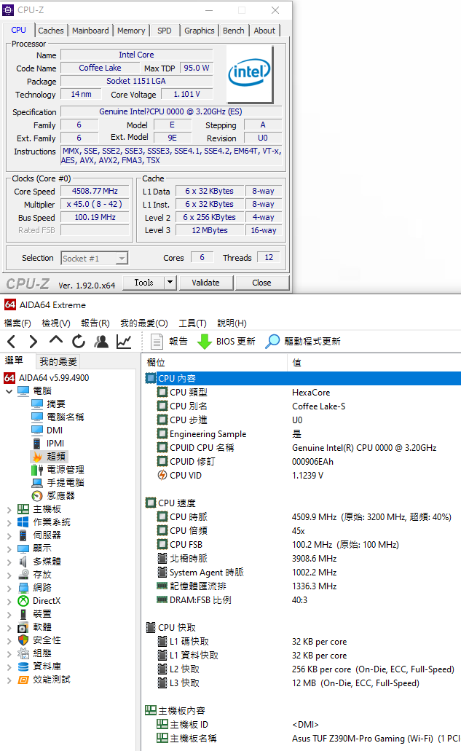Expand the 多媒體 tree node
The image size is (461, 751).
coord(9,562)
